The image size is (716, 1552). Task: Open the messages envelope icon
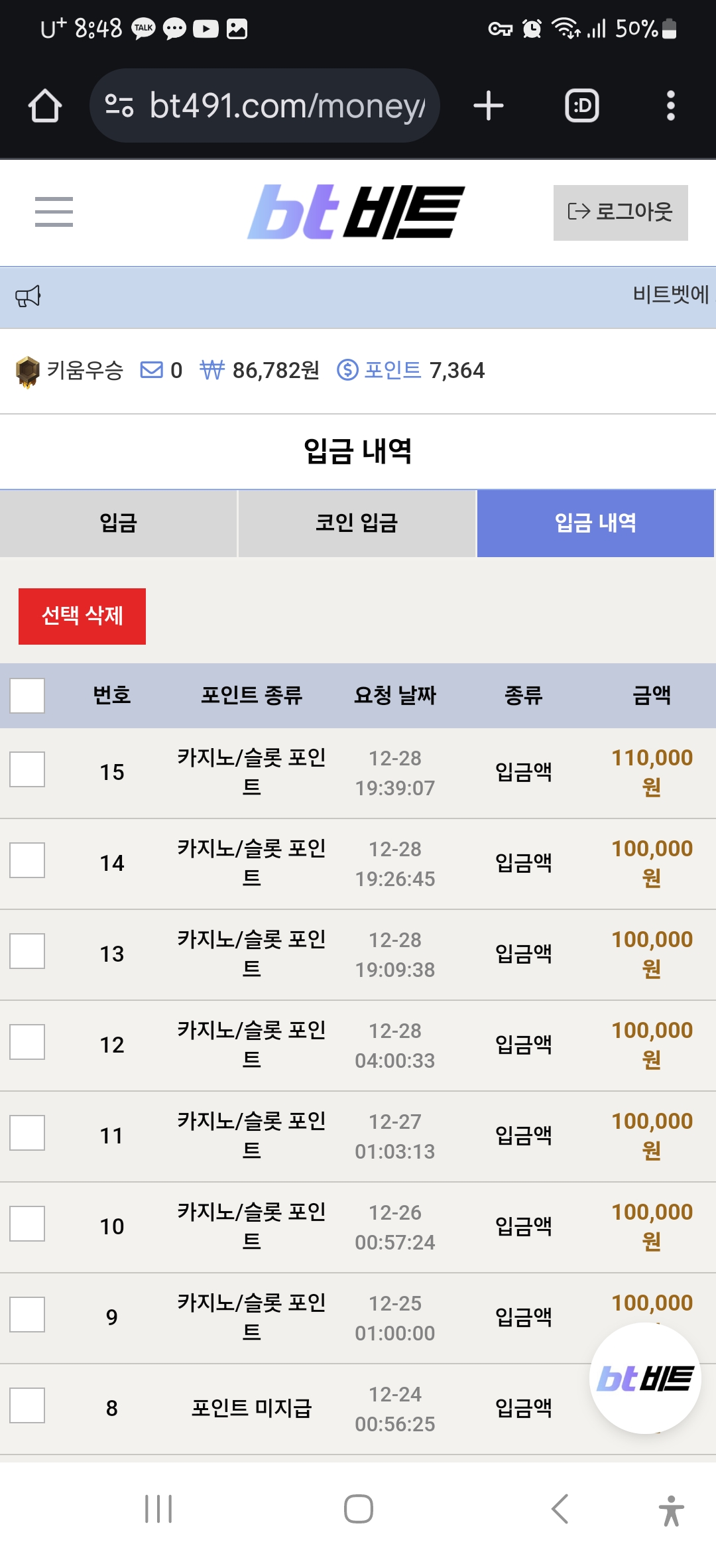(152, 369)
